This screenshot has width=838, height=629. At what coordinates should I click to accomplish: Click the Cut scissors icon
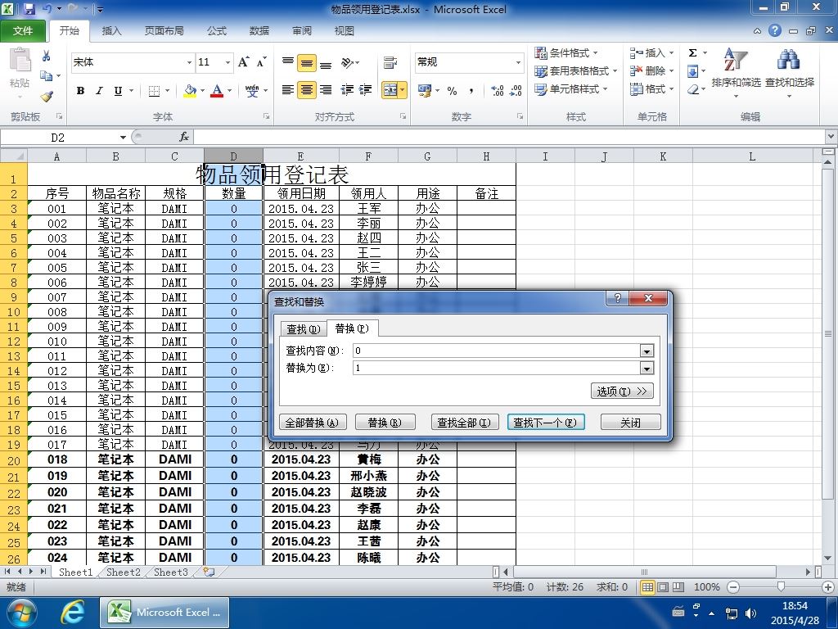point(47,57)
